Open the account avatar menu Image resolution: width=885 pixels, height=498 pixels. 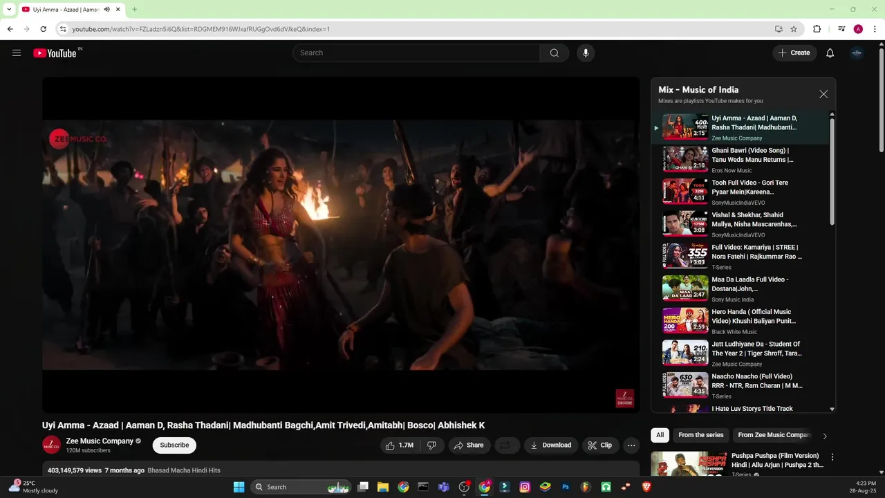(857, 53)
